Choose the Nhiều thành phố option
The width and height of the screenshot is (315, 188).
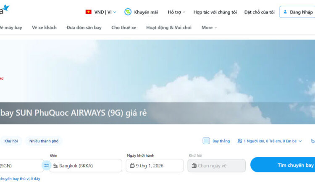point(44,141)
